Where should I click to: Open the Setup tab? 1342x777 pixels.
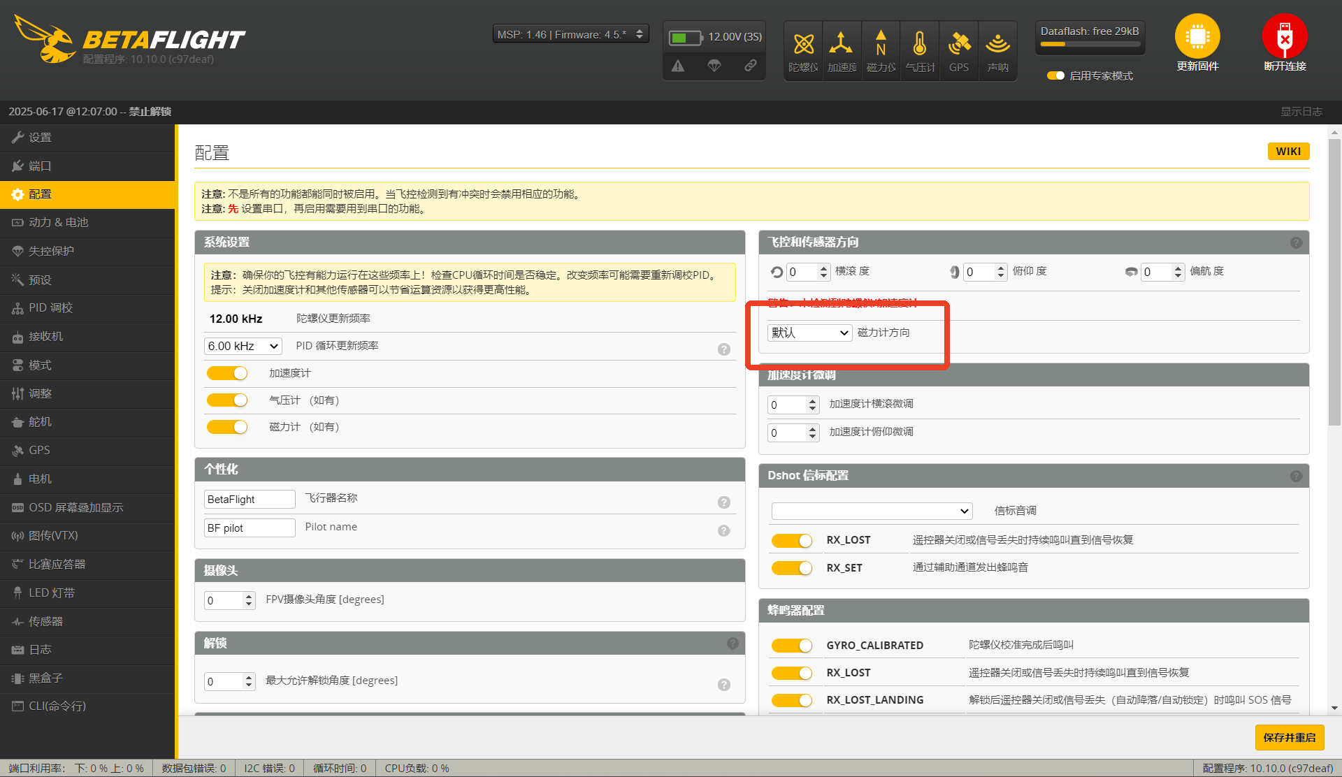click(87, 138)
